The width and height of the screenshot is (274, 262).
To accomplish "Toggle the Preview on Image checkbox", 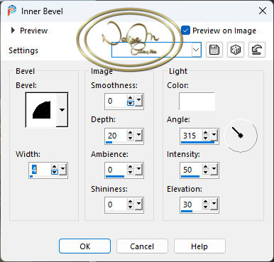I will coord(185,31).
